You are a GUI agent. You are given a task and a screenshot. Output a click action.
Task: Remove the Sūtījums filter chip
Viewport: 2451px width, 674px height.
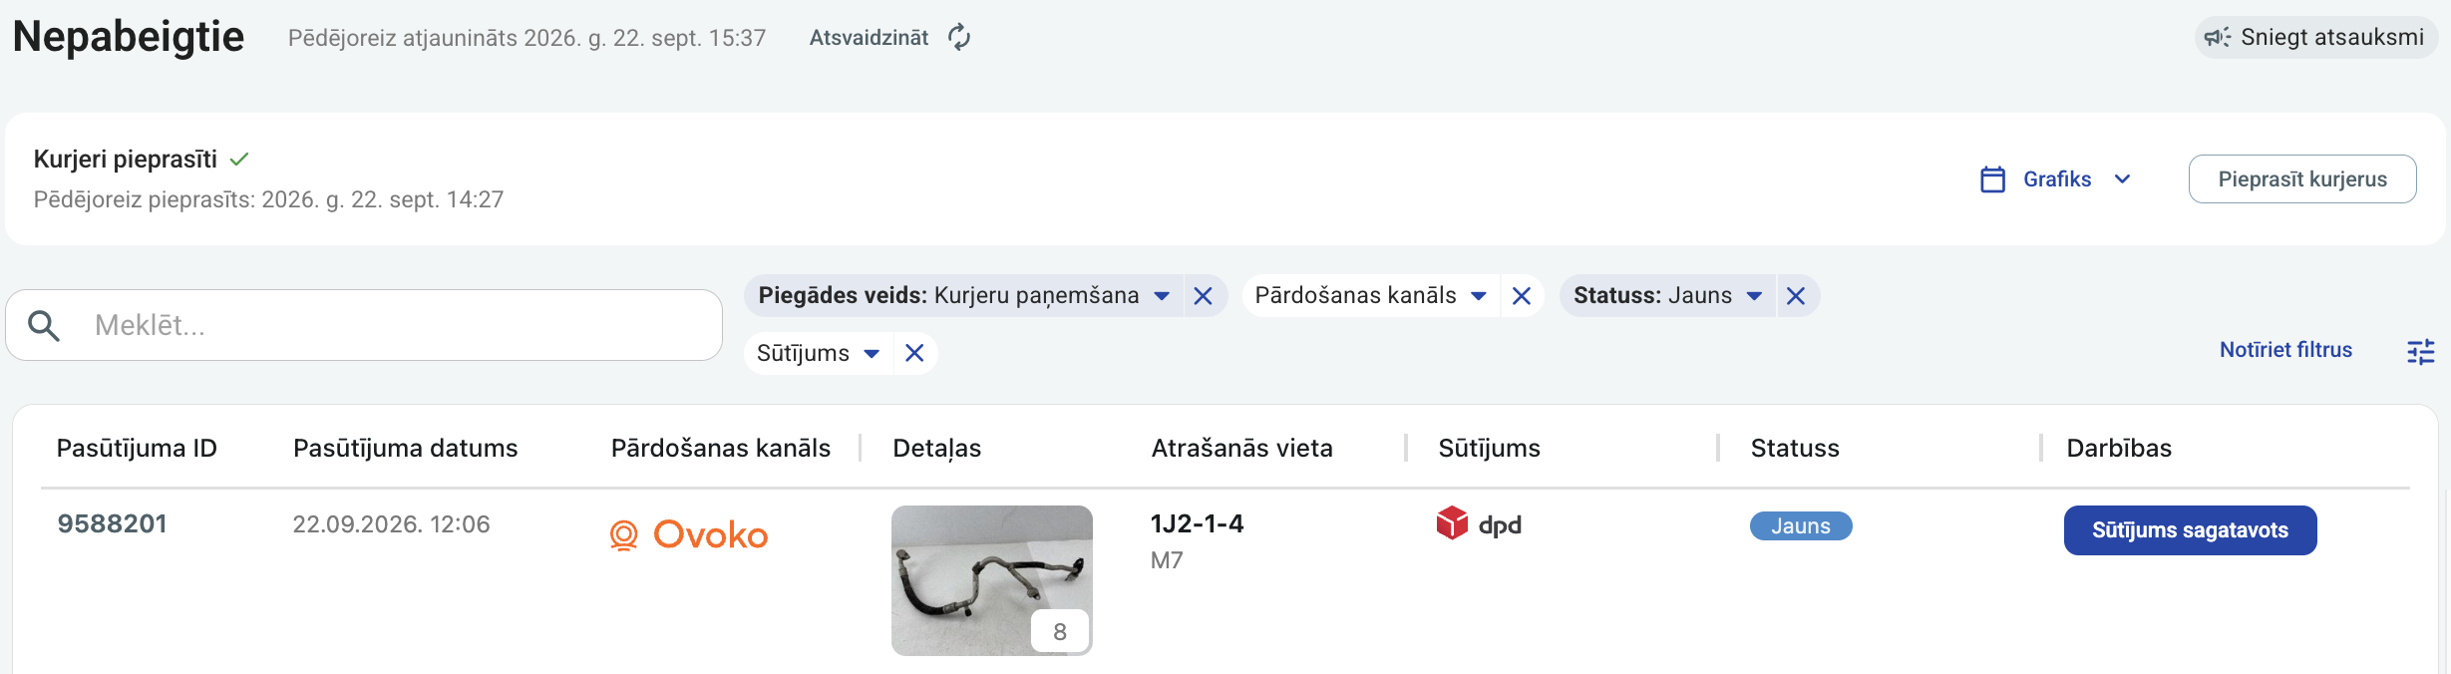pyautogui.click(x=914, y=353)
